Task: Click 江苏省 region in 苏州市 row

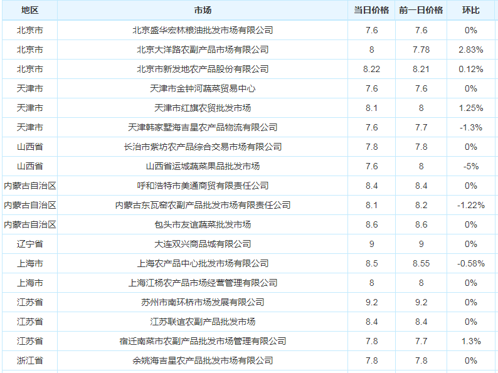Action: click(x=30, y=302)
